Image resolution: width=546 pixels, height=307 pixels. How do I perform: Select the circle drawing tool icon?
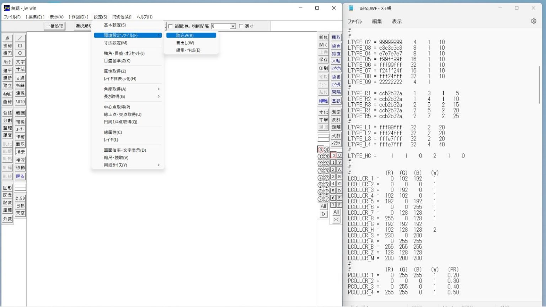(x=20, y=53)
